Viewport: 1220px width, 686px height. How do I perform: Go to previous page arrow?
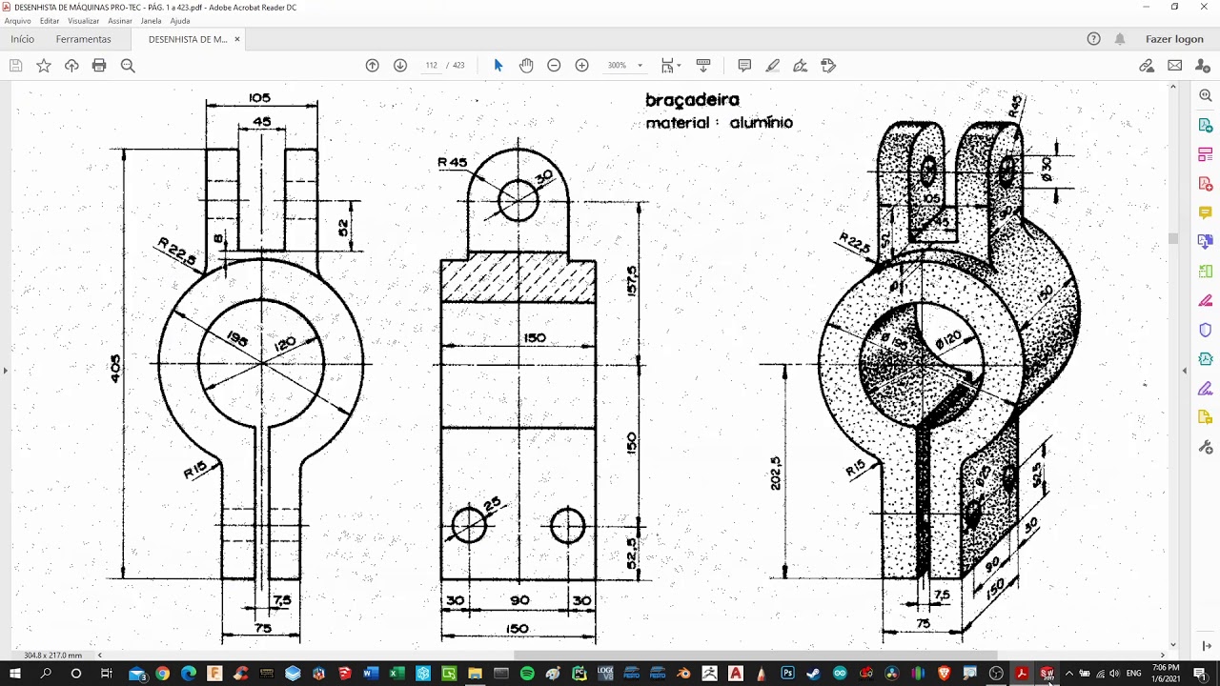pyautogui.click(x=373, y=66)
